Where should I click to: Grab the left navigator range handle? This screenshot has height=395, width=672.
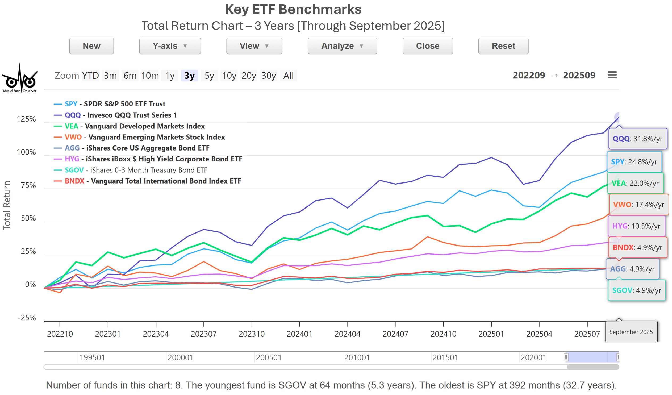(x=566, y=357)
